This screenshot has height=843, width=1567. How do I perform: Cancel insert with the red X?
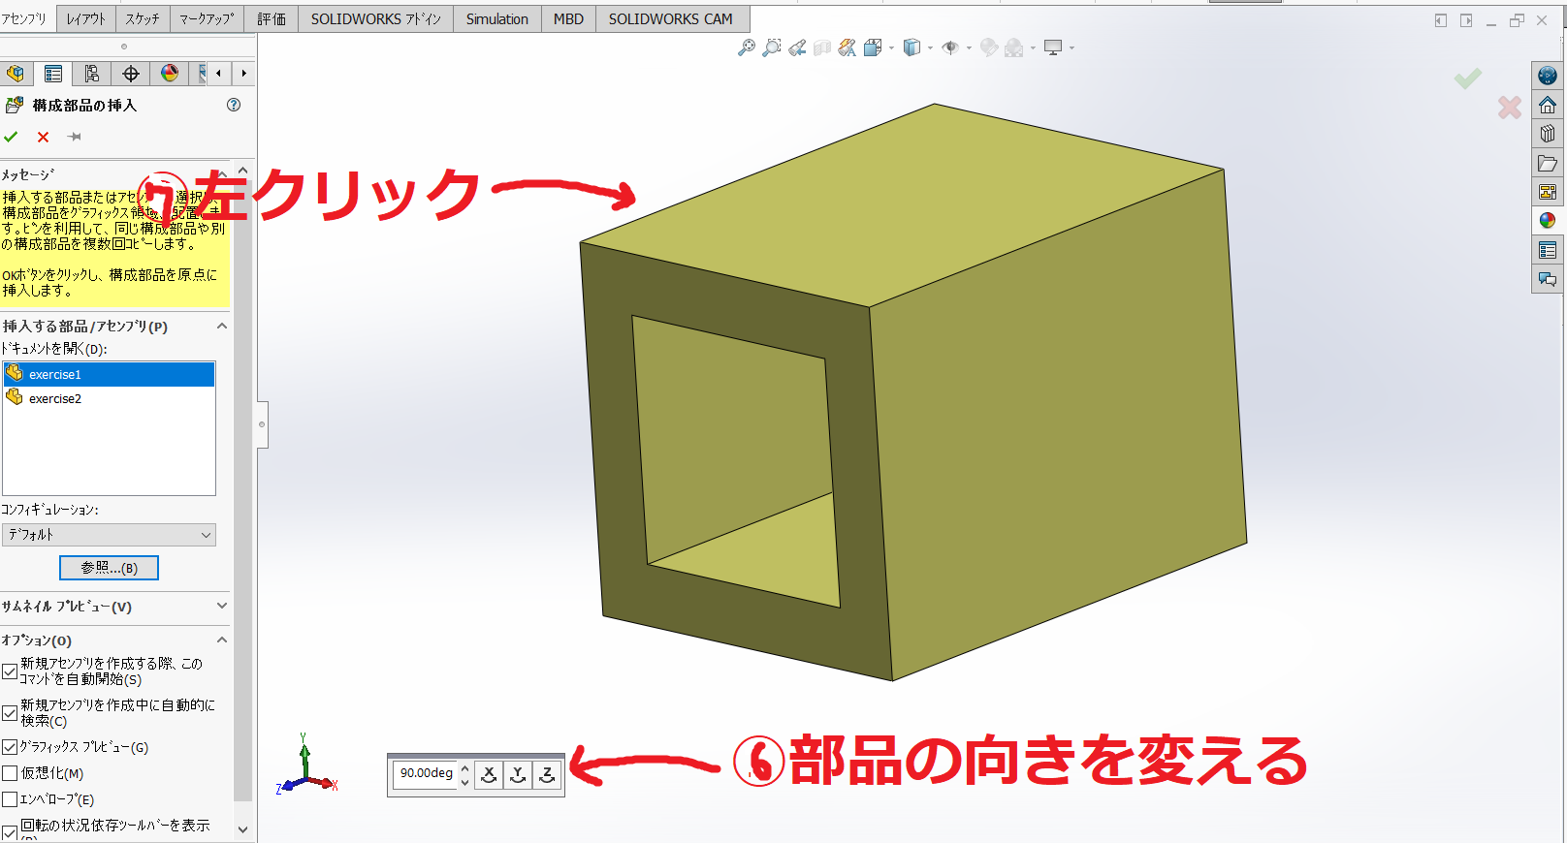point(43,137)
